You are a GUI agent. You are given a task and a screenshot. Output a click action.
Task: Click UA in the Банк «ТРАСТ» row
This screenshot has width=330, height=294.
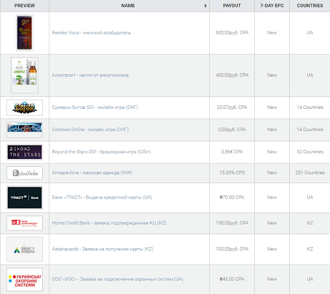[x=310, y=198]
